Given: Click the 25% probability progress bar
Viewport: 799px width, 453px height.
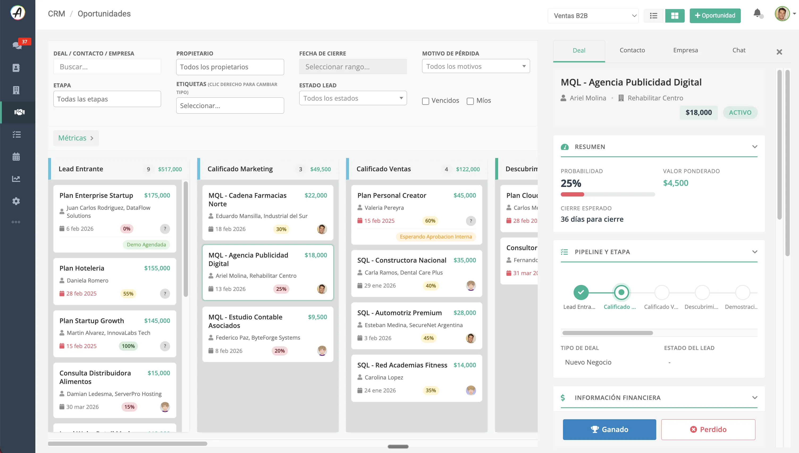Looking at the screenshot, I should coord(608,194).
